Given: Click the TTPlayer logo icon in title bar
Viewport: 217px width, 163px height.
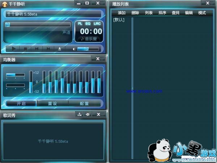Looking at the screenshot, I should click(5, 4).
